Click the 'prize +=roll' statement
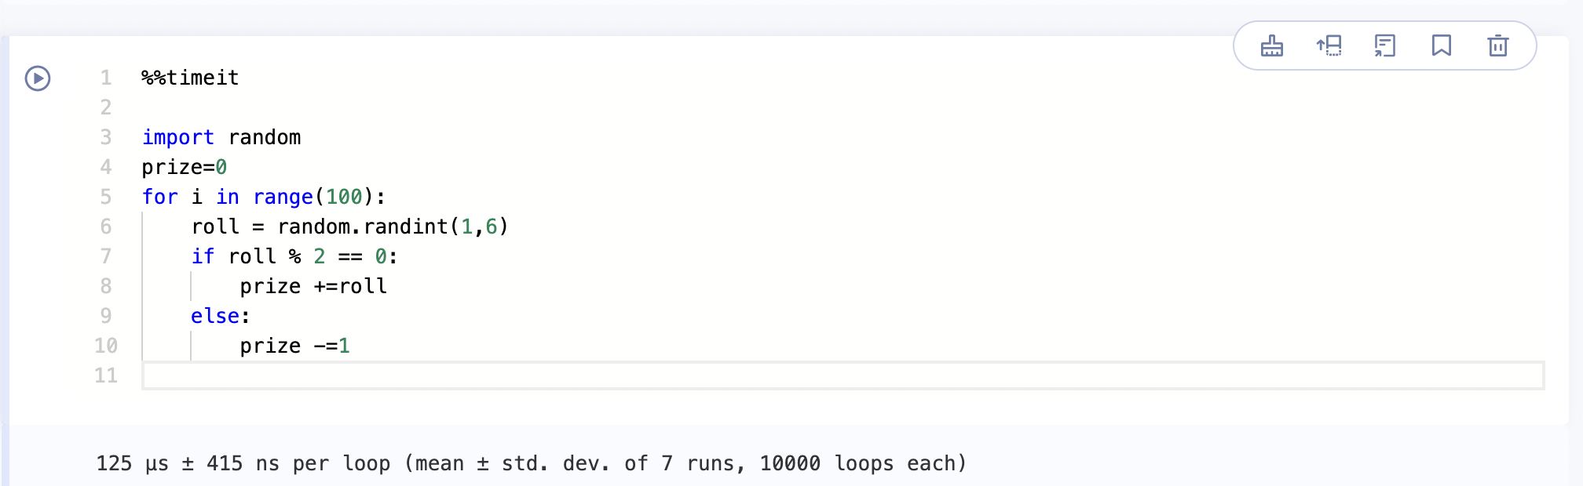 click(313, 287)
